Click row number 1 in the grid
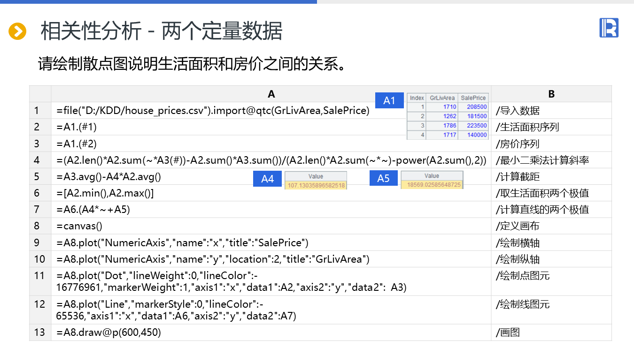Screen dimensions: 634x356 pos(40,111)
